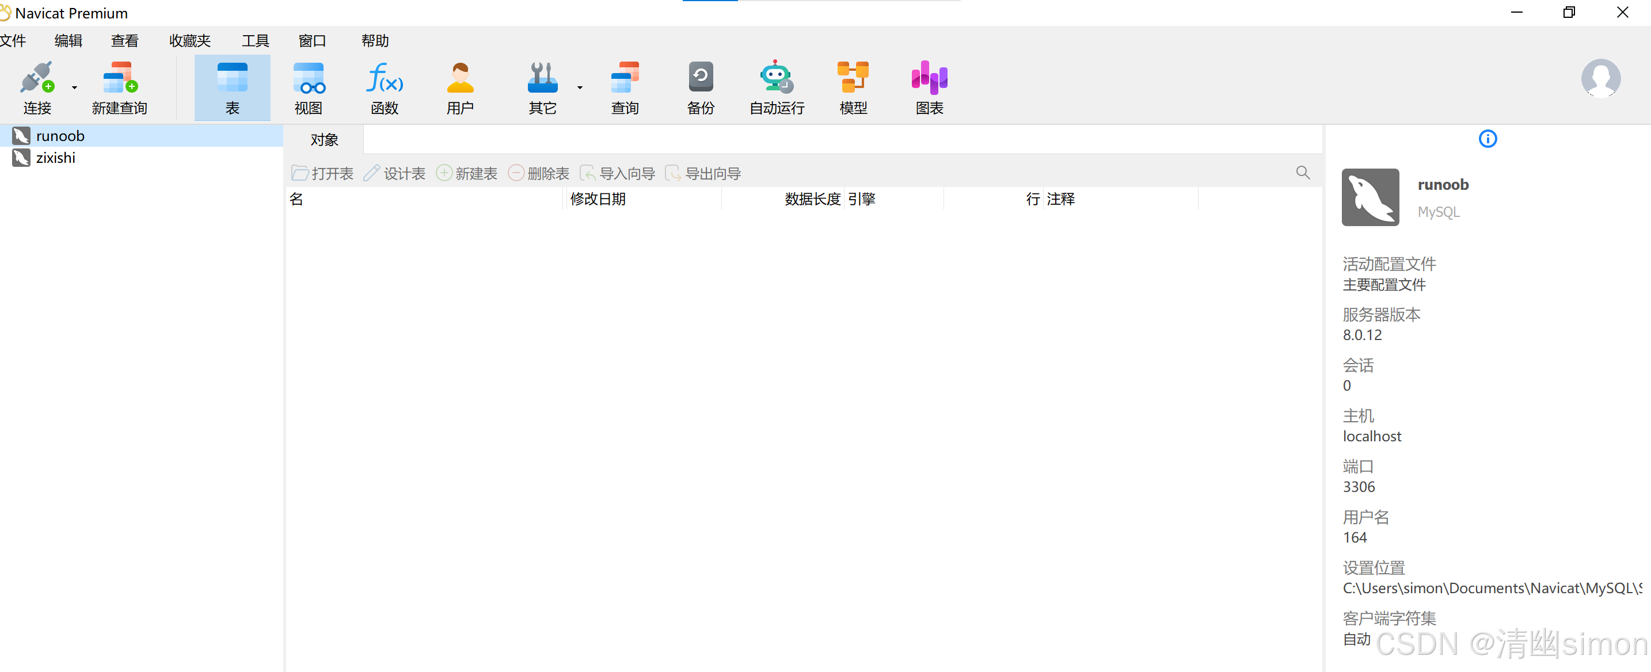Select the zixishi connection in sidebar
This screenshot has height=672, width=1651.
coord(142,158)
